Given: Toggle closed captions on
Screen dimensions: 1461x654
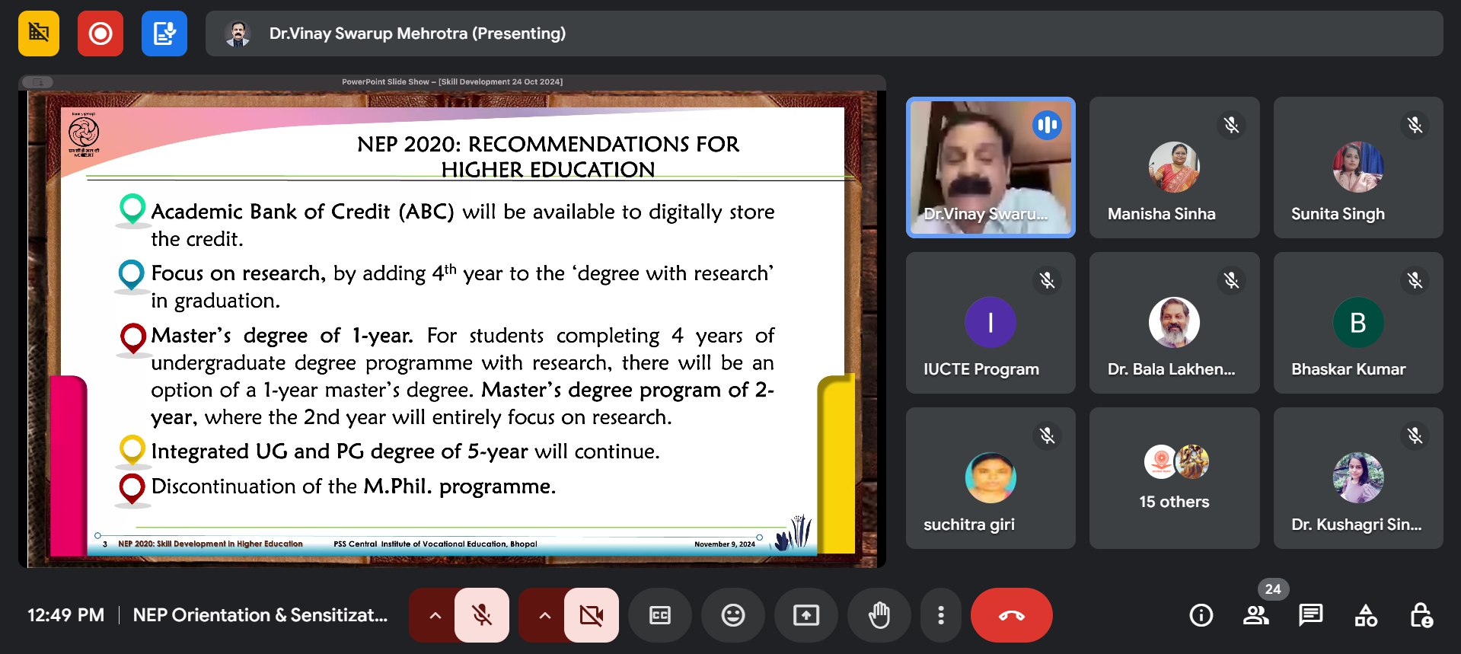Looking at the screenshot, I should tap(659, 615).
